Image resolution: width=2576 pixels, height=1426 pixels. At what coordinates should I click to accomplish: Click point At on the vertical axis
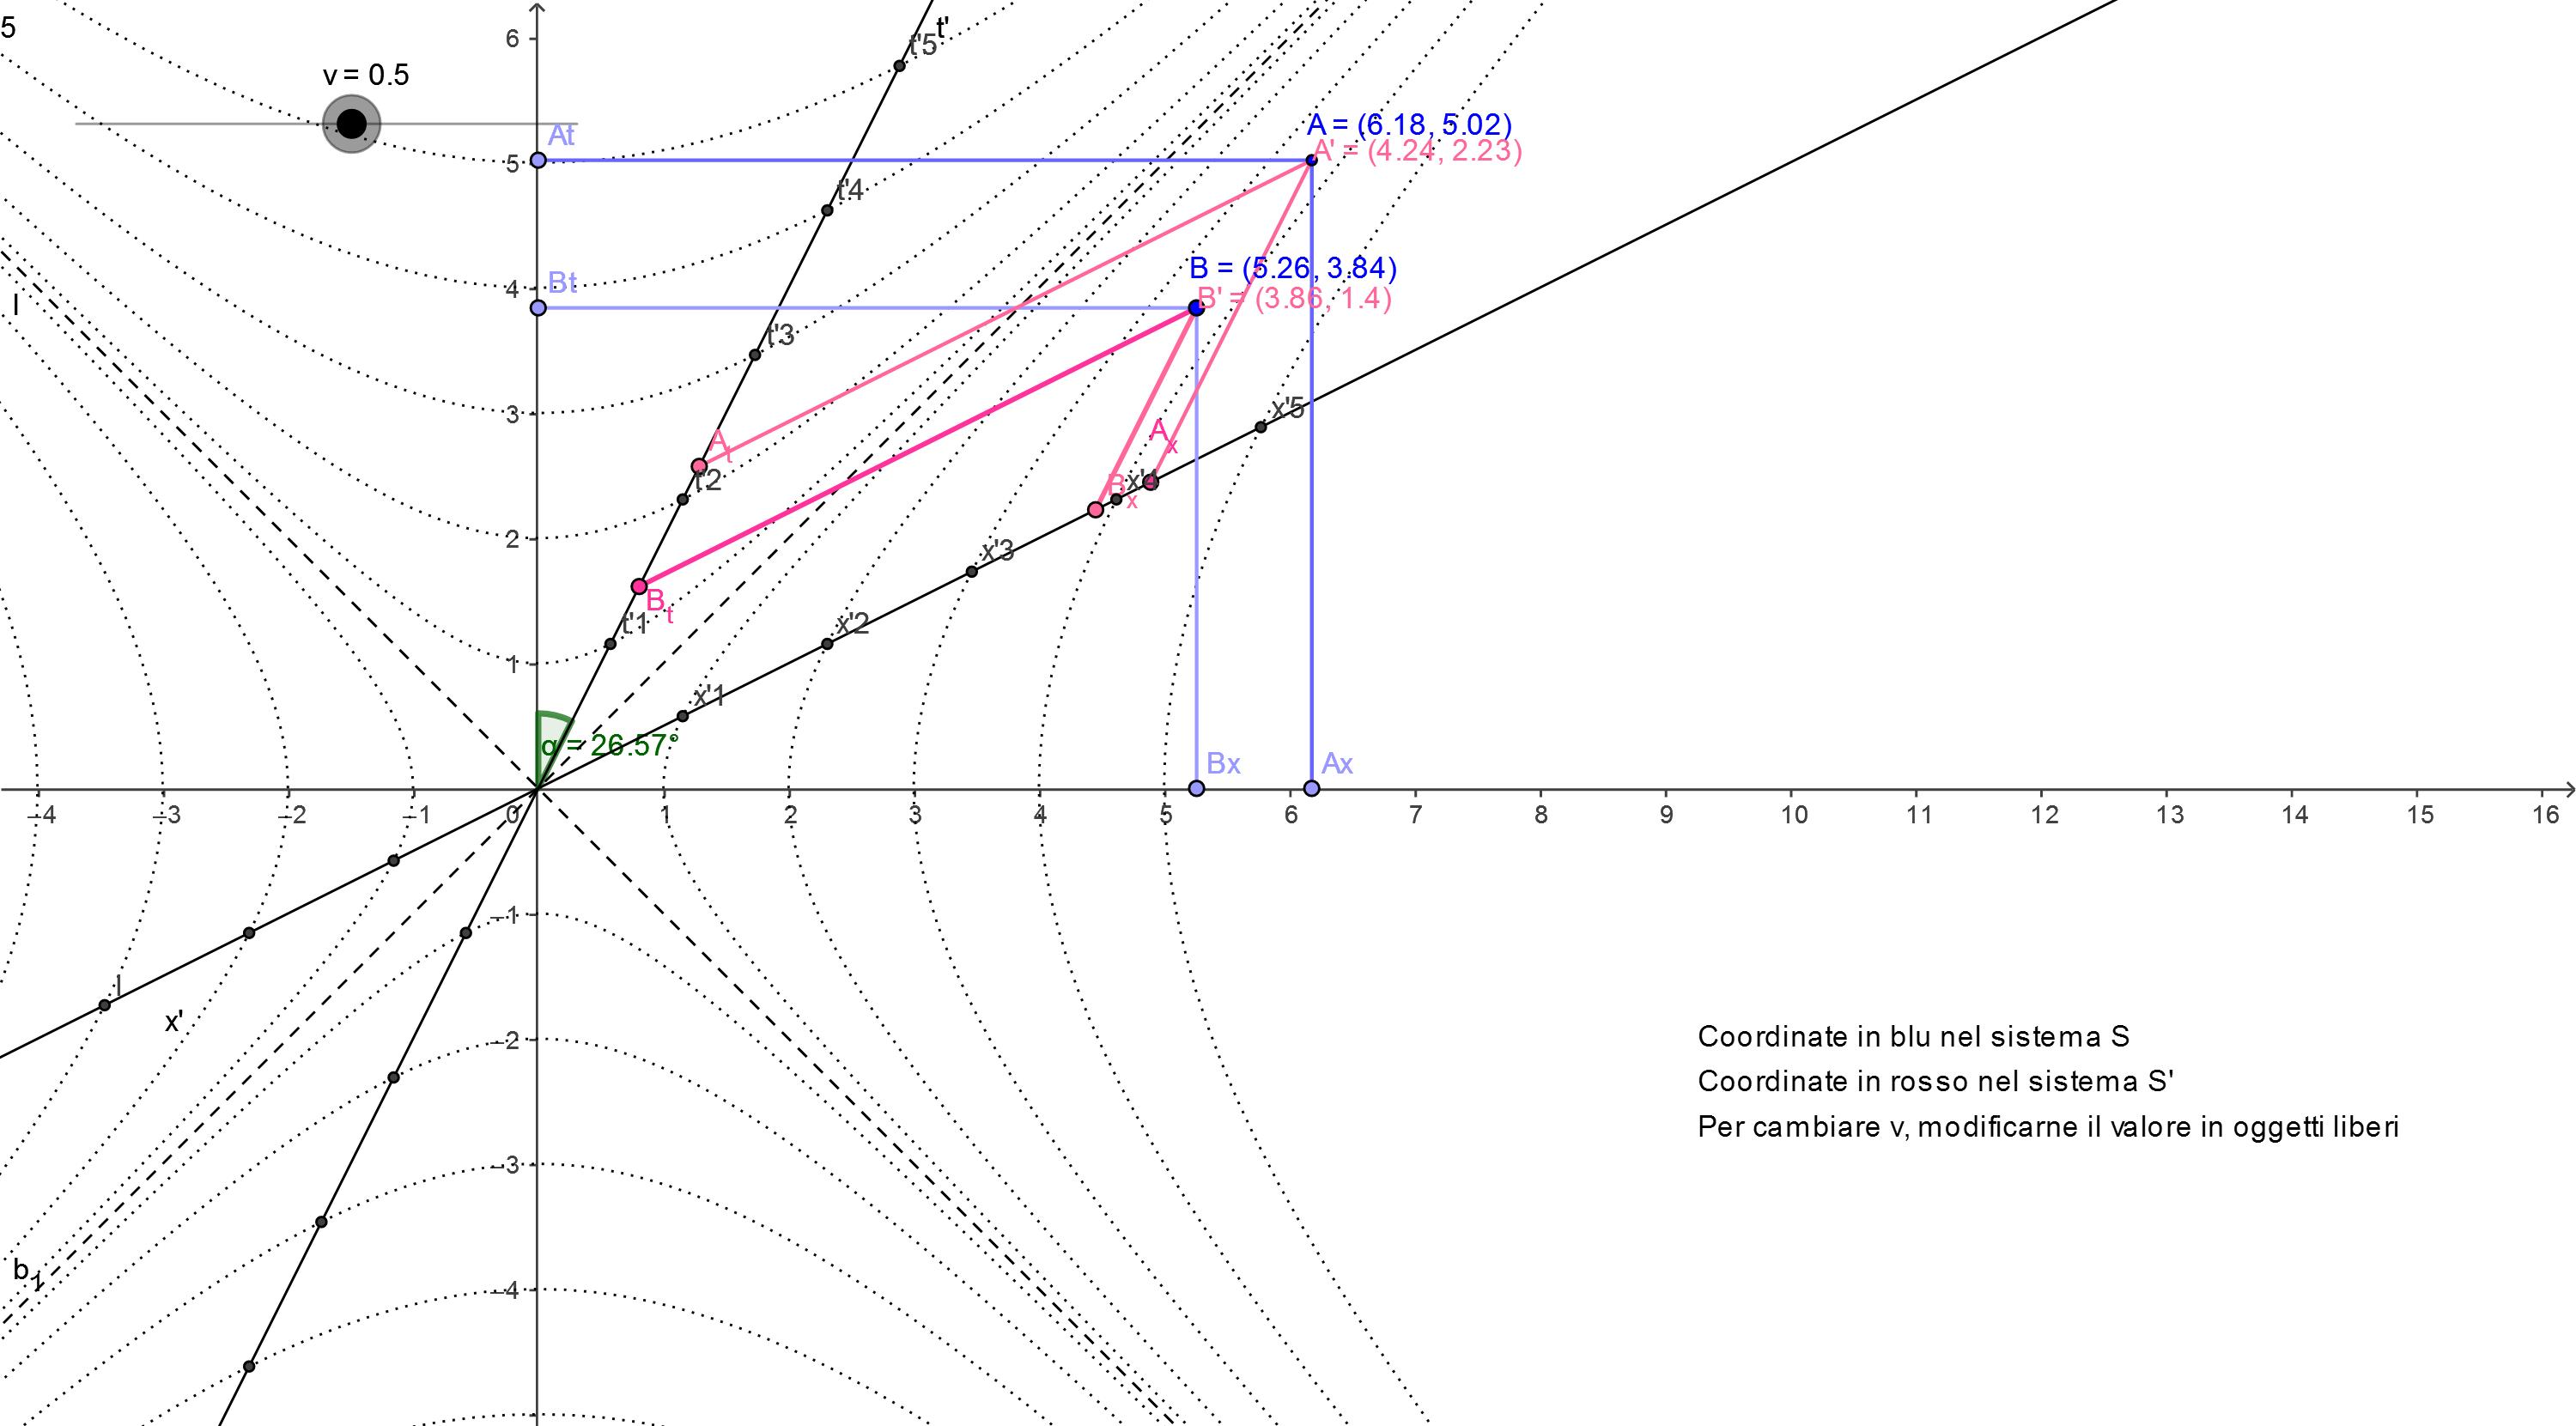pyautogui.click(x=538, y=160)
